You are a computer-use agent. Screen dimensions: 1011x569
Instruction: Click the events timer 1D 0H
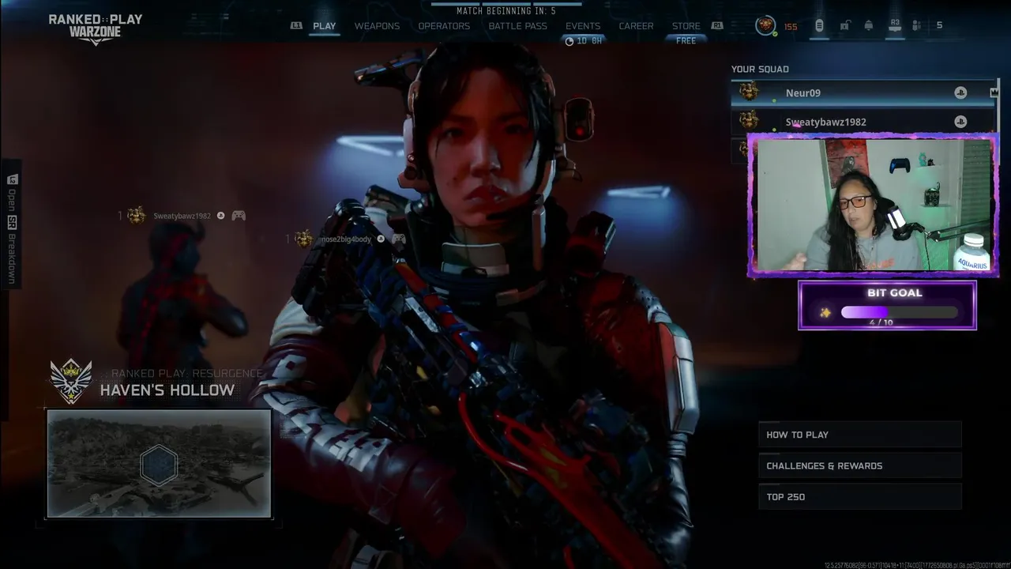pyautogui.click(x=584, y=41)
